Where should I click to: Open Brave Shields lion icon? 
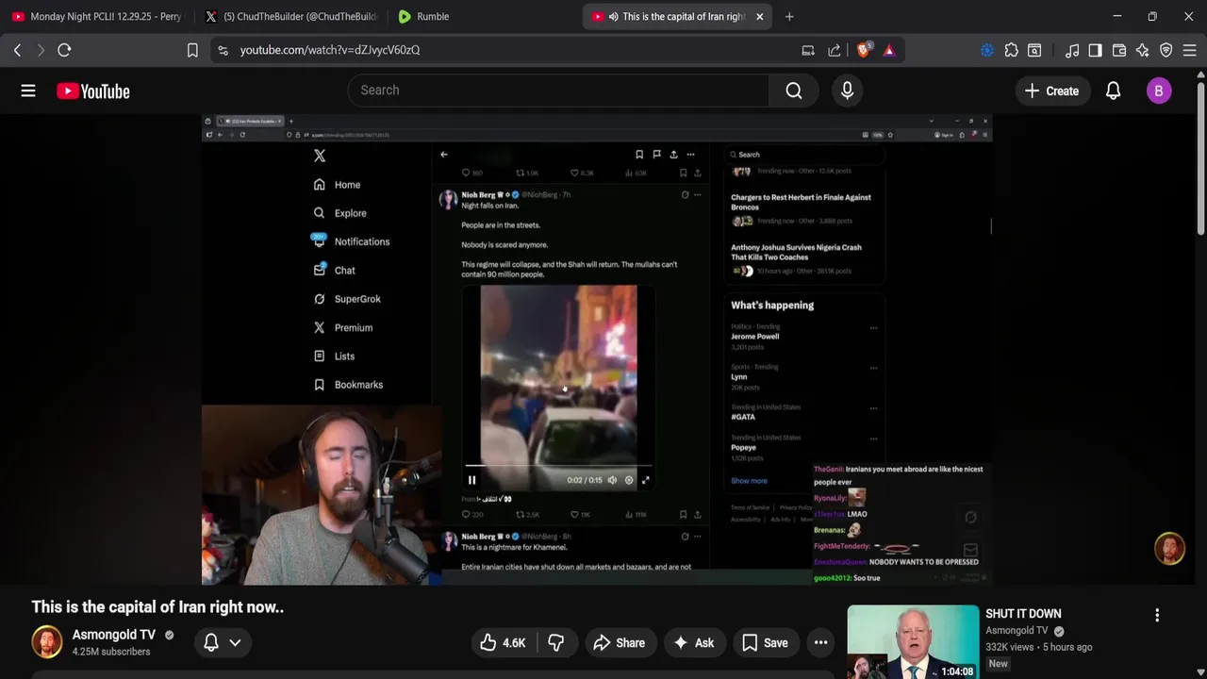(x=863, y=50)
